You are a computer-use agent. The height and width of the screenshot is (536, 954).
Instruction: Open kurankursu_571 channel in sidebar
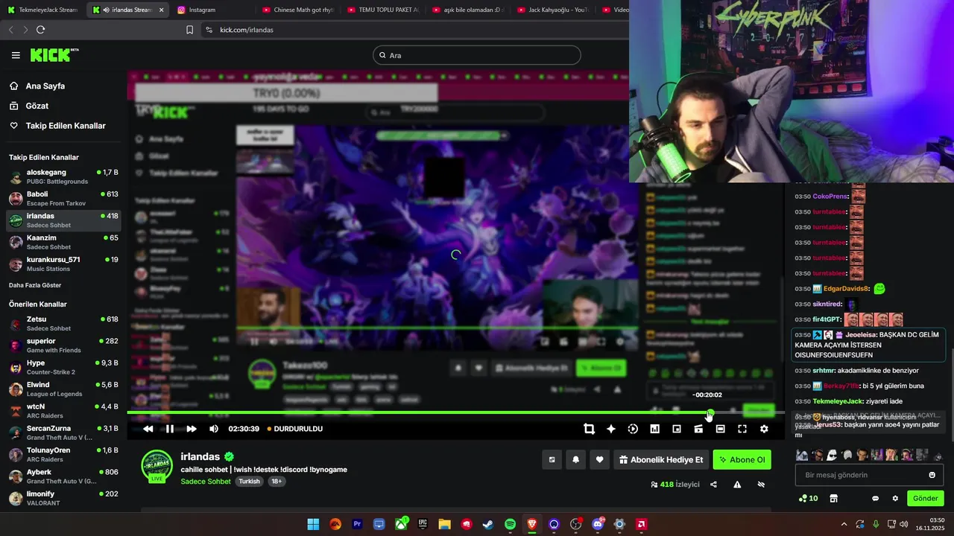tap(63, 264)
